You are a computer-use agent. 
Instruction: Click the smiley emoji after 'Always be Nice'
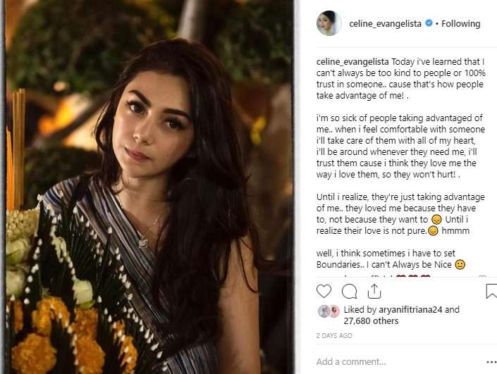click(460, 265)
